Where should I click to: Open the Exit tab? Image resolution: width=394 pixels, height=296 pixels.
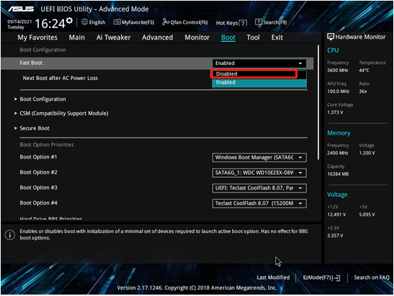pyautogui.click(x=277, y=38)
